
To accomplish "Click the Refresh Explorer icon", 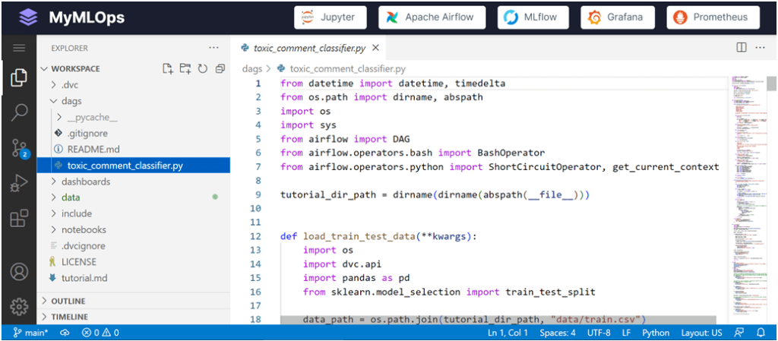I will tap(203, 69).
